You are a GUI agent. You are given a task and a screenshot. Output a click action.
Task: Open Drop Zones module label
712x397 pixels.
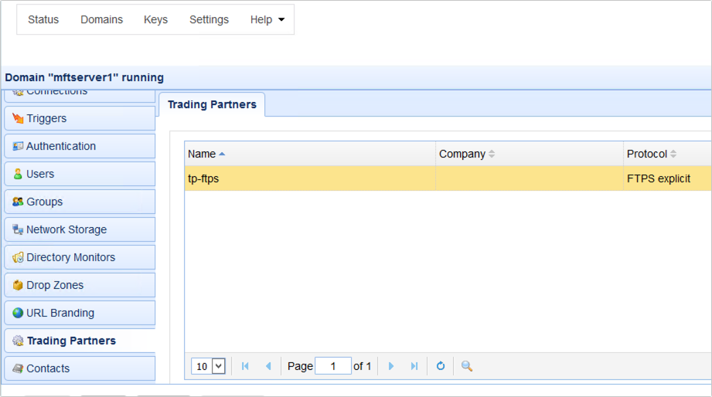pyautogui.click(x=55, y=285)
